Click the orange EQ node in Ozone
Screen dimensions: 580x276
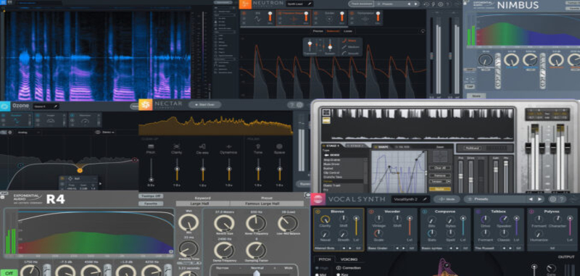80,170
